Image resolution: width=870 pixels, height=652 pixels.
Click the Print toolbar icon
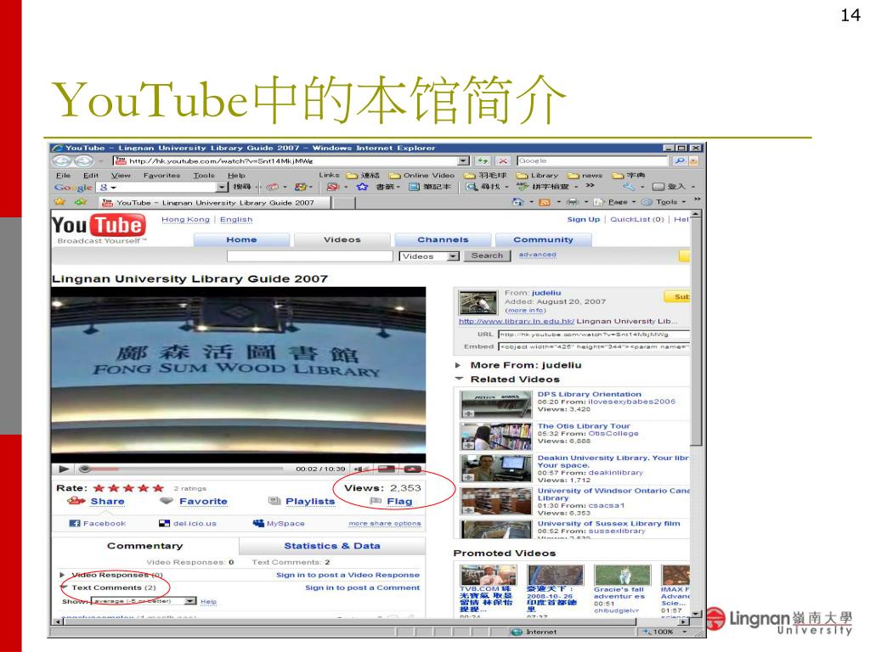(x=573, y=202)
